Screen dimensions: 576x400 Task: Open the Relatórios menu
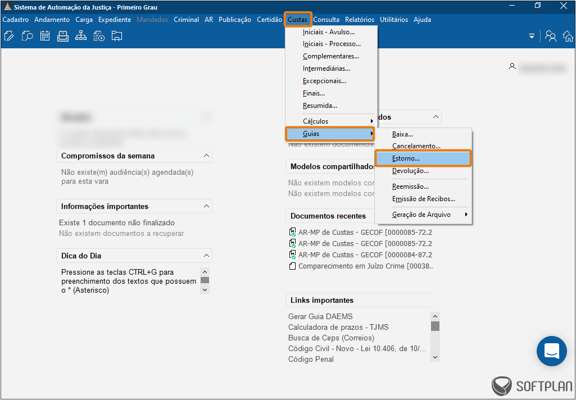coord(360,20)
